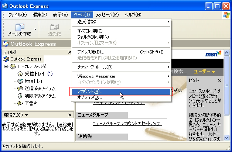Minimize the Outlook Express window
The width and height of the screenshot is (232, 152).
pyautogui.click(x=209, y=6)
